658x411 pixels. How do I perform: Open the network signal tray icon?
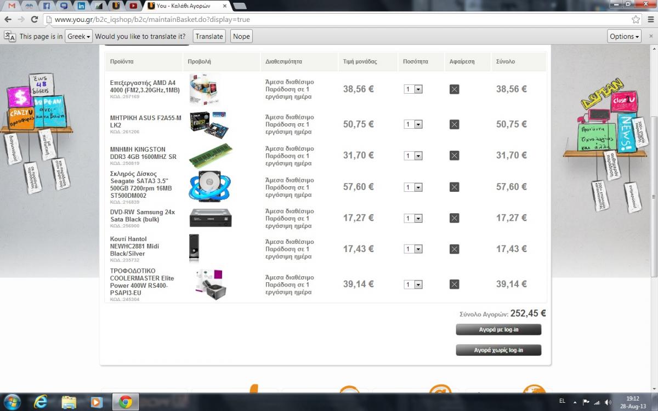coord(597,402)
